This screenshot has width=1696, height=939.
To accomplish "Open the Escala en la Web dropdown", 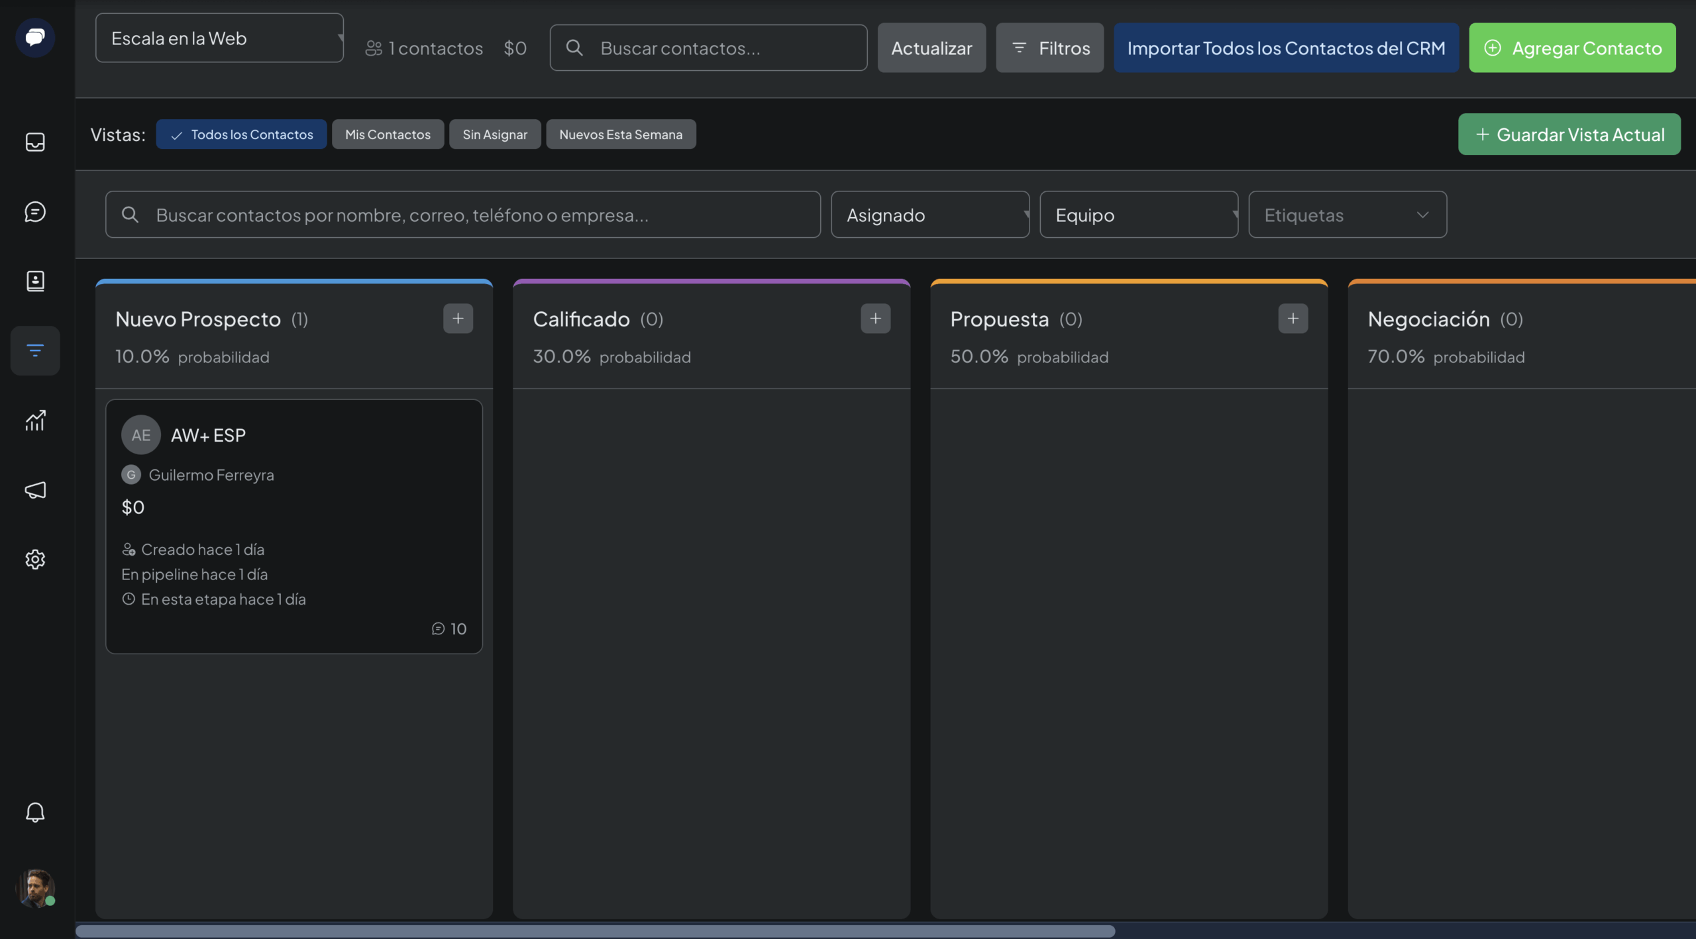I will (219, 38).
